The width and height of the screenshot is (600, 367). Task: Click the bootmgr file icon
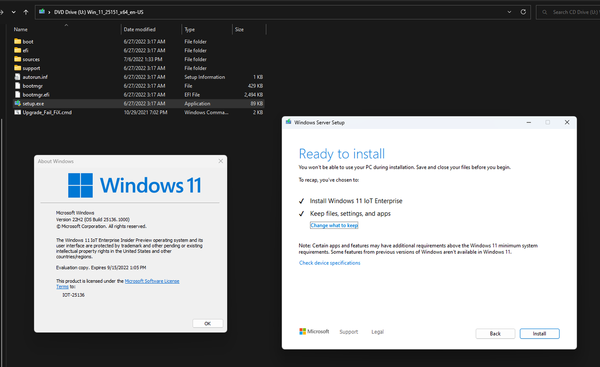click(18, 86)
